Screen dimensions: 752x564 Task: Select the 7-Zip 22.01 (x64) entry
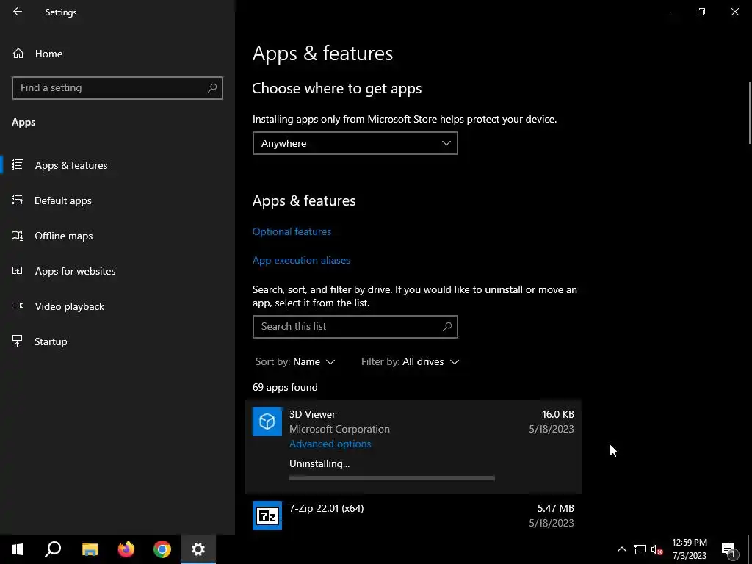coord(413,516)
